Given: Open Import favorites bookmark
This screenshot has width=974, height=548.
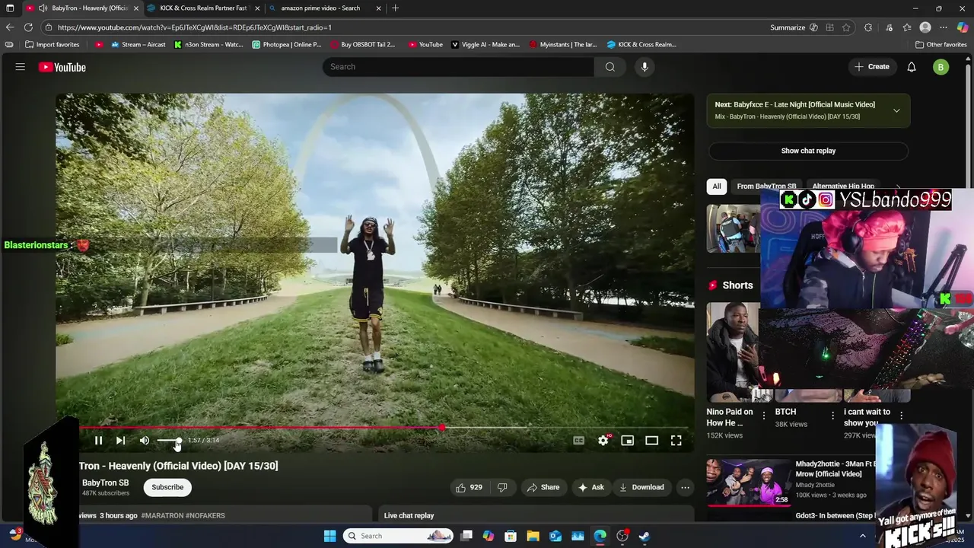Looking at the screenshot, I should pyautogui.click(x=52, y=45).
